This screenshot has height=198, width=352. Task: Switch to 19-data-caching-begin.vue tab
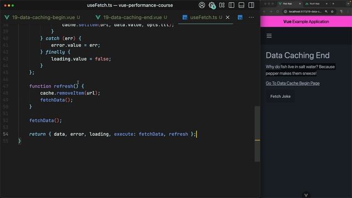click(43, 17)
